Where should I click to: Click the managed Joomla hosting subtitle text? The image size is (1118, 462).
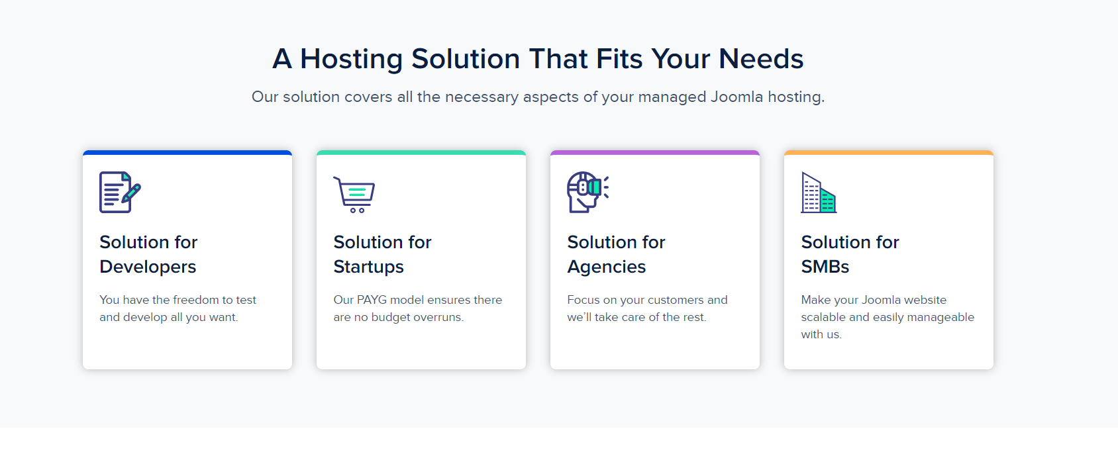[x=538, y=97]
